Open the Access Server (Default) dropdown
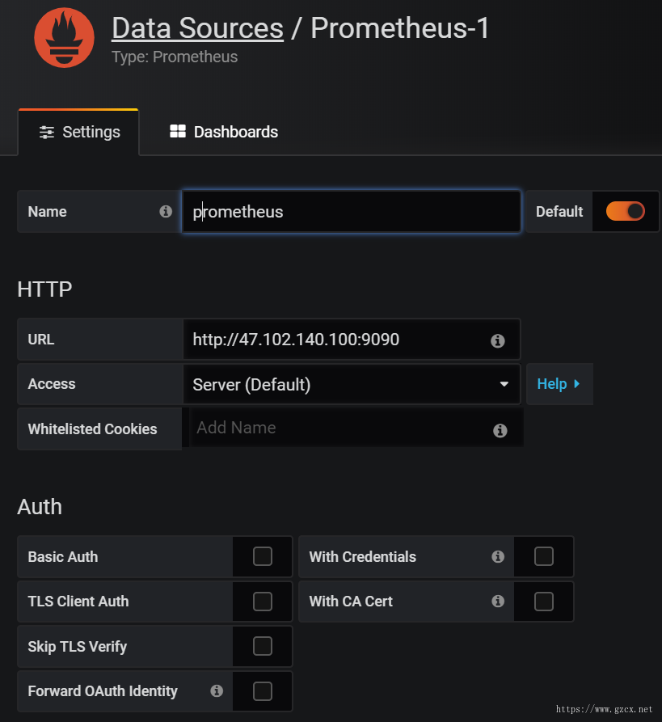 tap(352, 385)
